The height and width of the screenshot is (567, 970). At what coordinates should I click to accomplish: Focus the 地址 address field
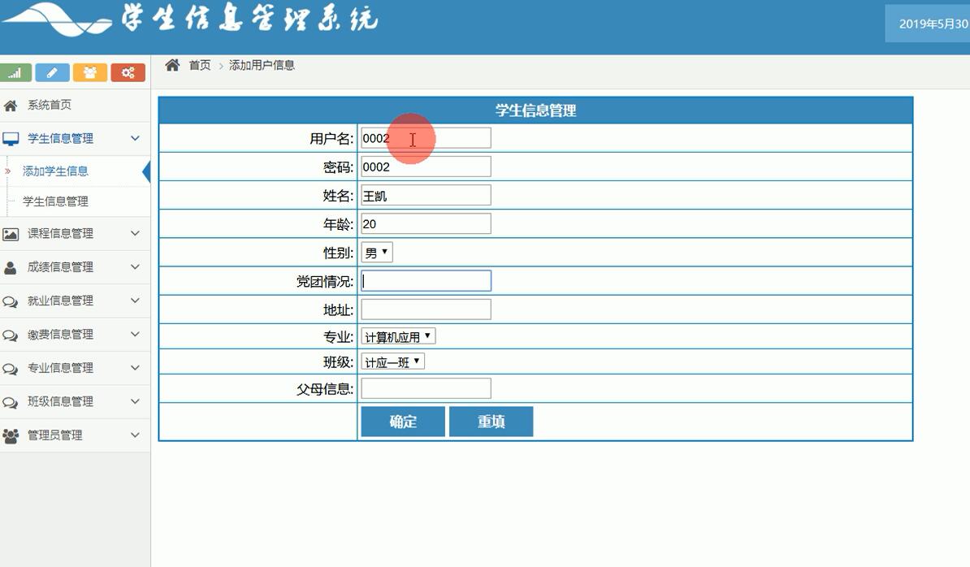[427, 309]
